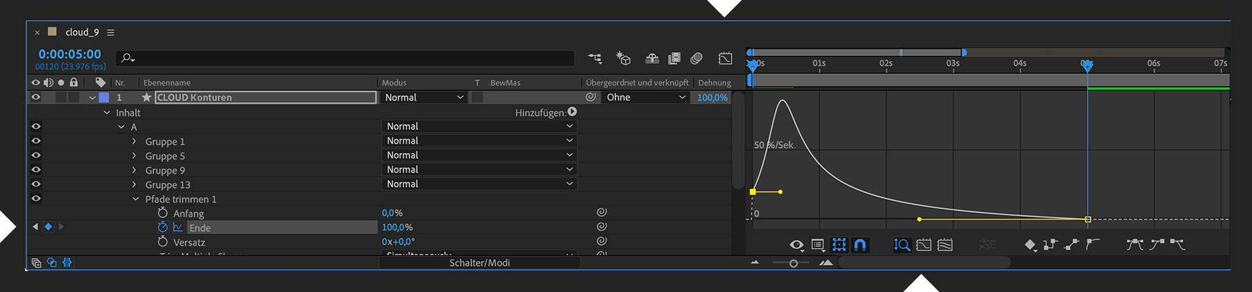Collapse the Inhalt group

[106, 113]
